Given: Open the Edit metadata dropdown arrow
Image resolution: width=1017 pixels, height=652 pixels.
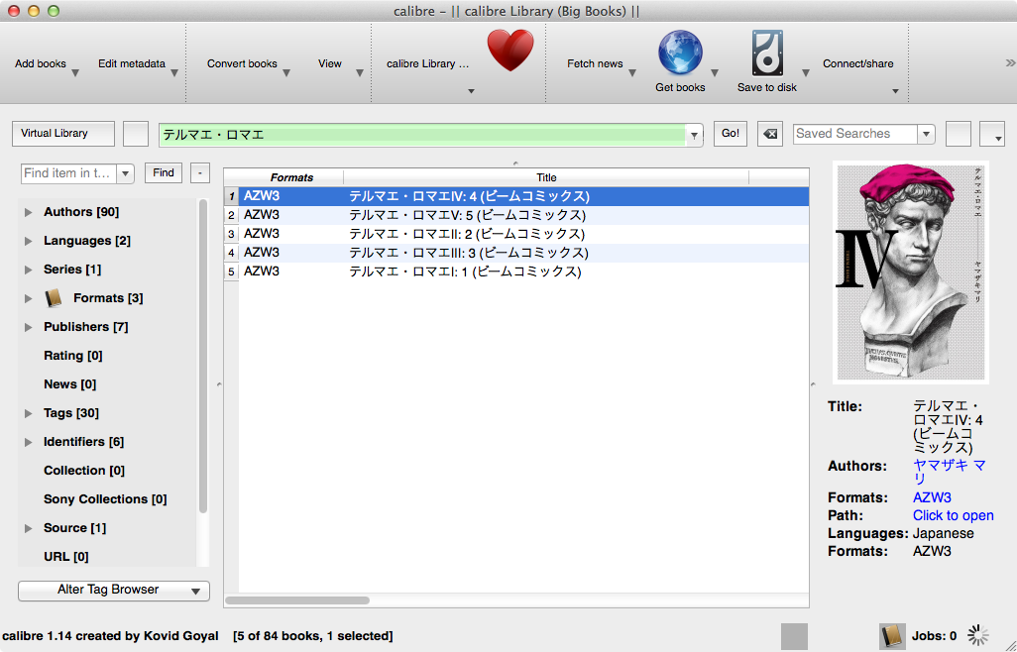Looking at the screenshot, I should click(174, 73).
